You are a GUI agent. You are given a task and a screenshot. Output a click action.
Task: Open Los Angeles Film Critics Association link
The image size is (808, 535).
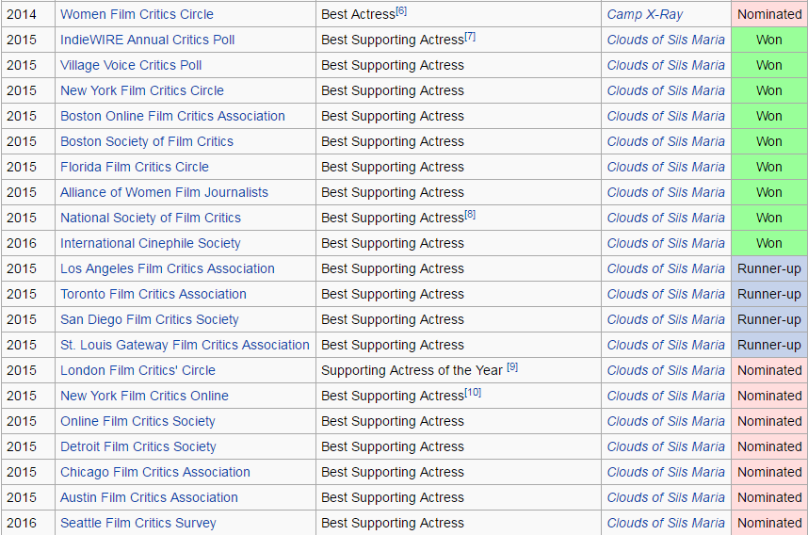(168, 268)
